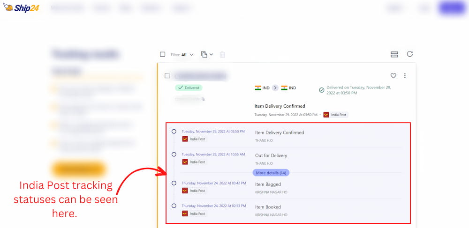Click the destination India flag icon
The width and height of the screenshot is (469, 228).
pos(284,88)
